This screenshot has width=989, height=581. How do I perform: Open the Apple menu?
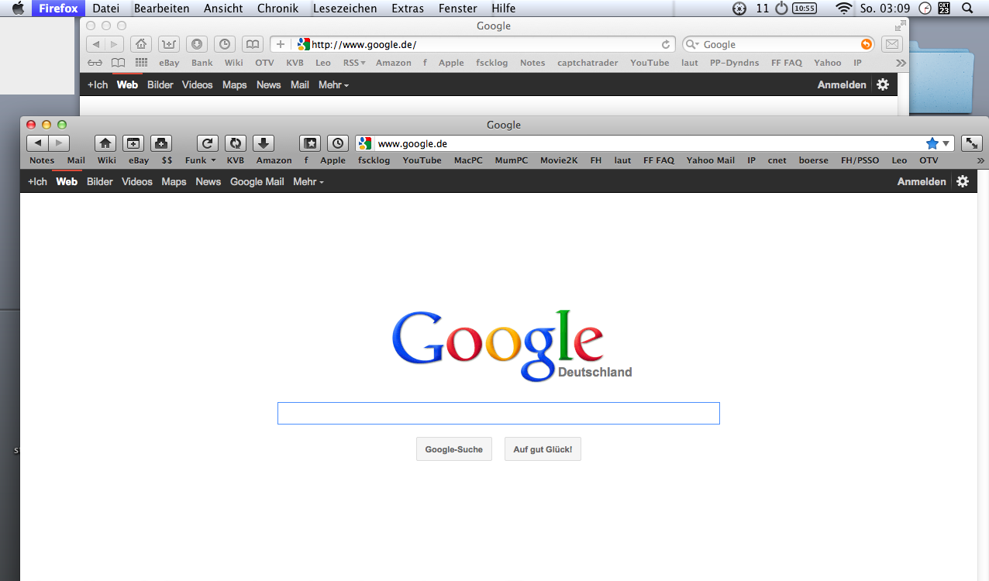(18, 9)
